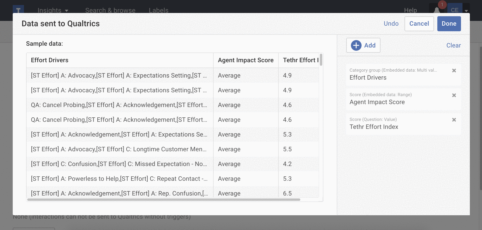Screen dimensions: 482x230
Task: Remove the Effort Drivers field
Action: tap(454, 70)
